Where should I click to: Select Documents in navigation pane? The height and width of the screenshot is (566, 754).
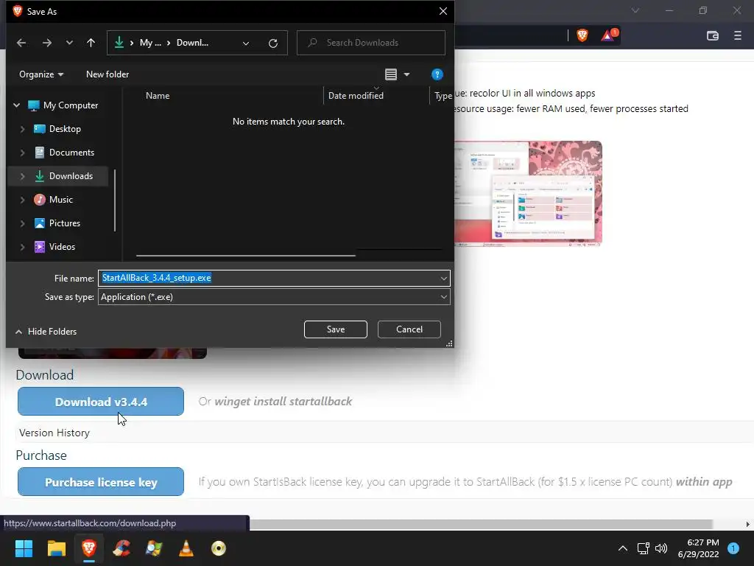(71, 153)
